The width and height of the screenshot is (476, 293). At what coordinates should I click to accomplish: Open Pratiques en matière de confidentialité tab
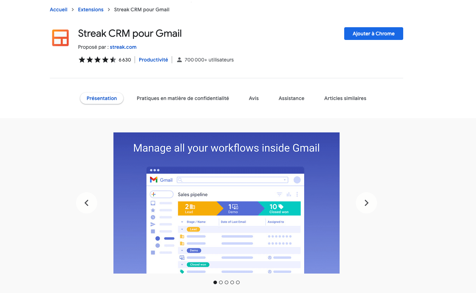pos(183,98)
